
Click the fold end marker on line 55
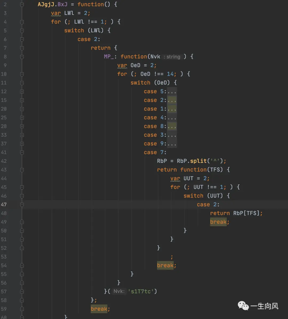coord(22,274)
